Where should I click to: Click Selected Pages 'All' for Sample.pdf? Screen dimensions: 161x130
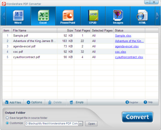tap(94, 36)
